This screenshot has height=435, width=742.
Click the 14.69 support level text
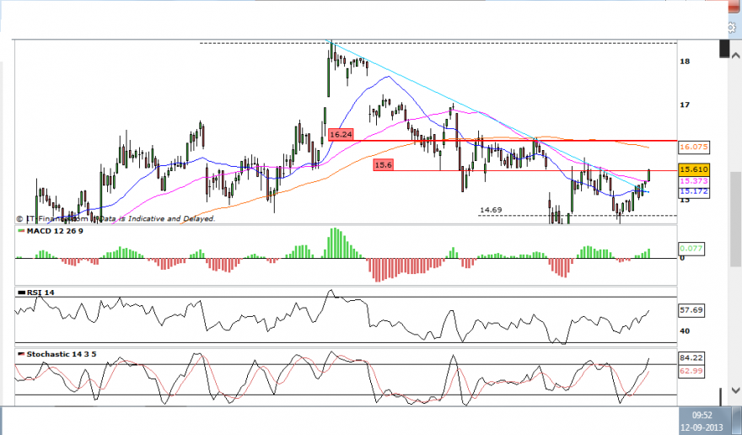[491, 210]
